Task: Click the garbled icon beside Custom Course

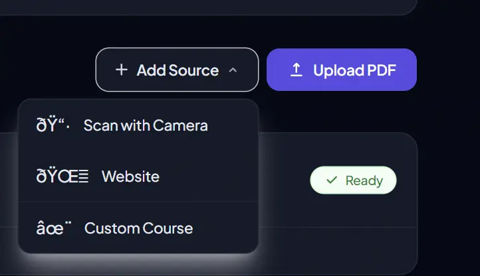Action: pyautogui.click(x=54, y=228)
